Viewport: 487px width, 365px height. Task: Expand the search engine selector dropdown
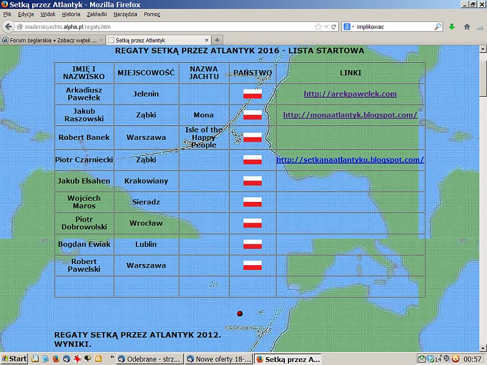coord(349,27)
